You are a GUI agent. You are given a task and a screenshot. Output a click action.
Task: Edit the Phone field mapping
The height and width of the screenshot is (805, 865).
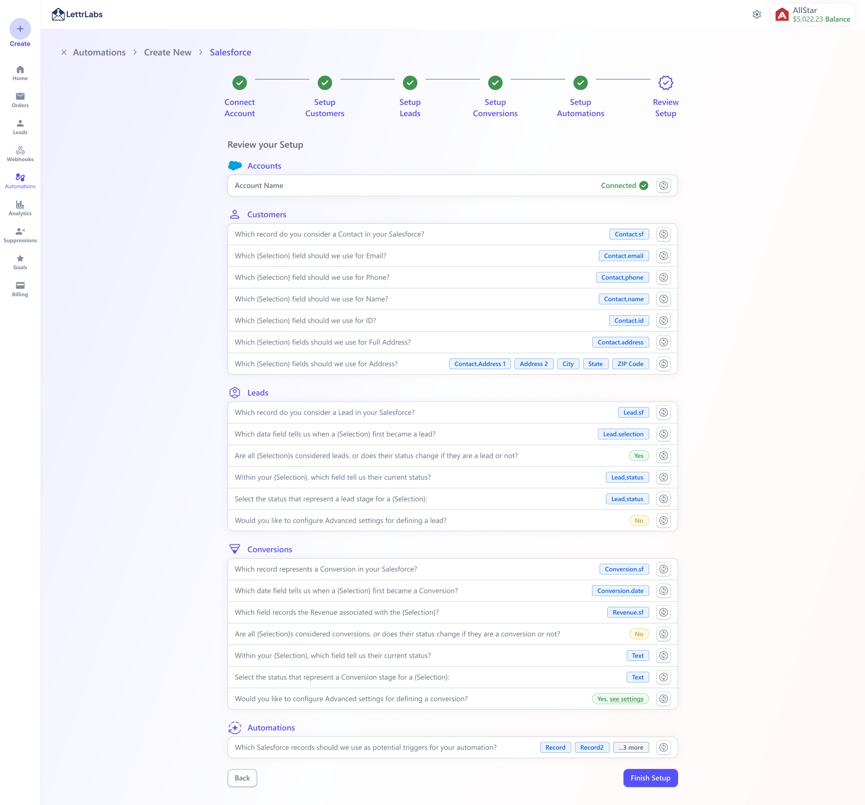(664, 277)
